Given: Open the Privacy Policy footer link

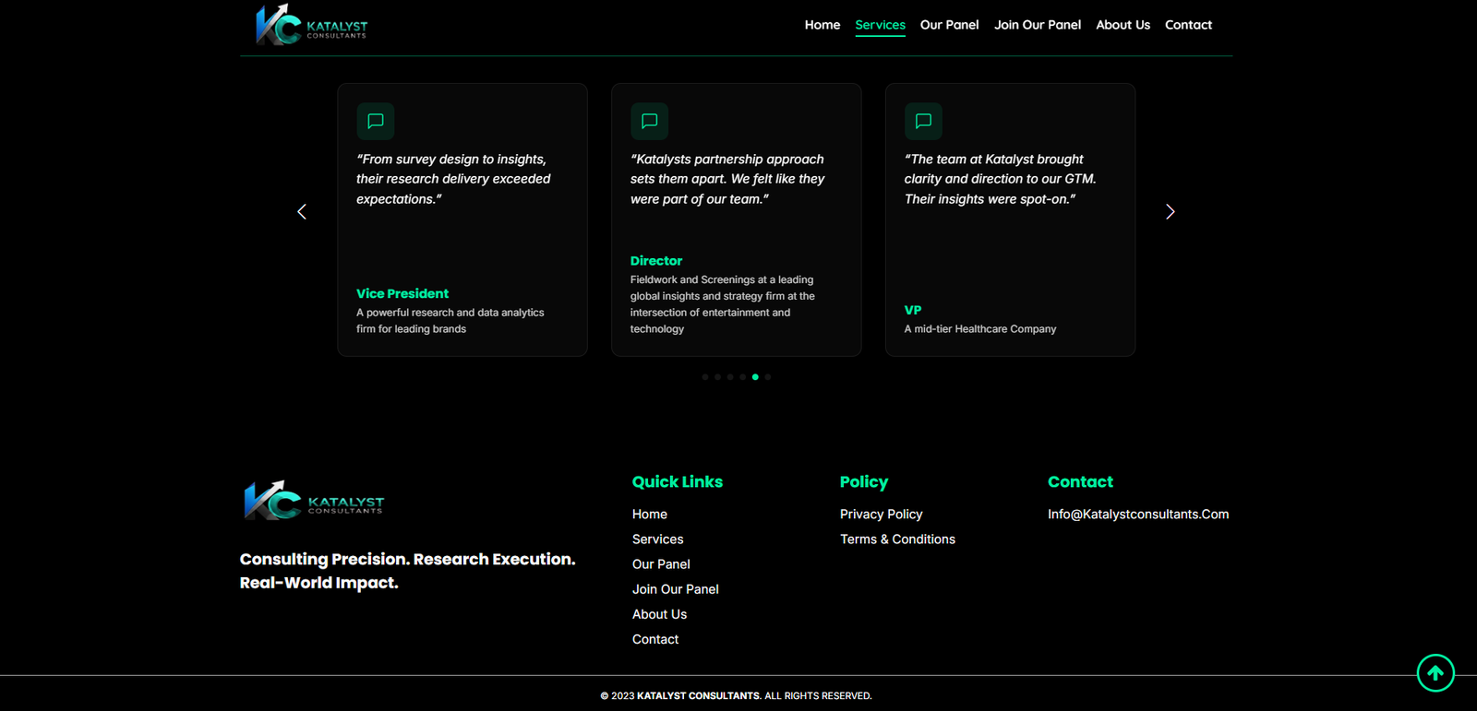Looking at the screenshot, I should [x=881, y=515].
